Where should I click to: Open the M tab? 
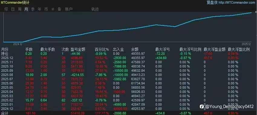click(53, 9)
